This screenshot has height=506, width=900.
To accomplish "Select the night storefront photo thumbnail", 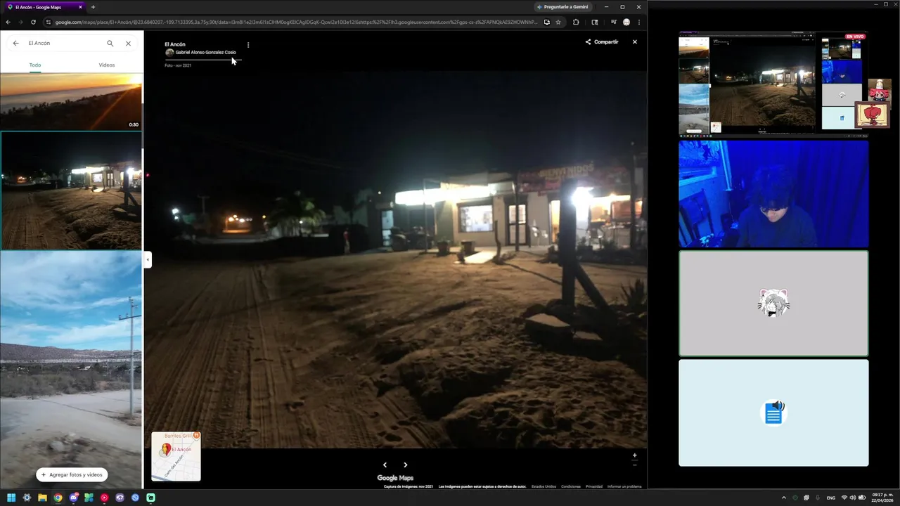I will coord(70,190).
